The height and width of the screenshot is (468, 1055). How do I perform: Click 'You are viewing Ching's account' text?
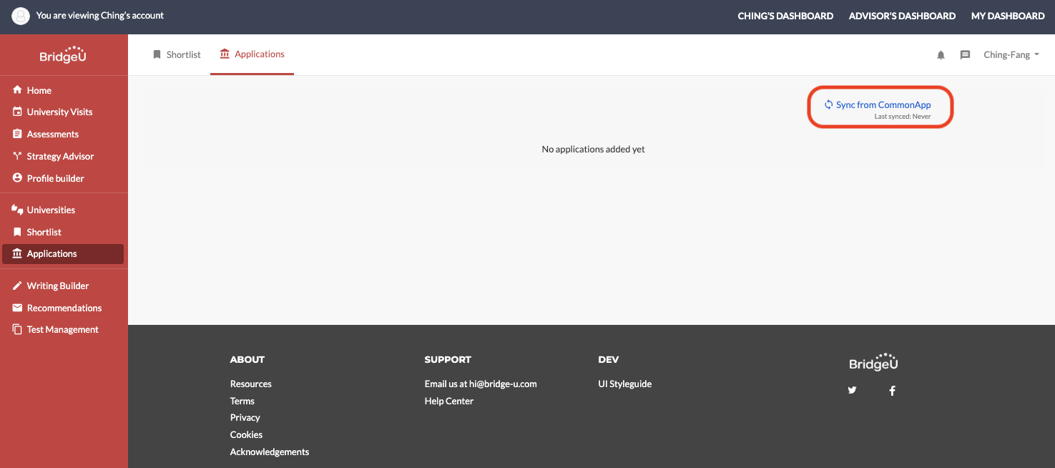(x=100, y=16)
